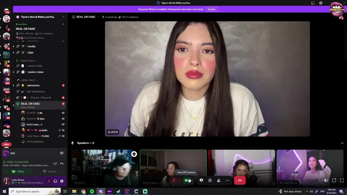Open the three-dots more options in call bar
Viewport: 347px width, 195px height.
point(227,180)
